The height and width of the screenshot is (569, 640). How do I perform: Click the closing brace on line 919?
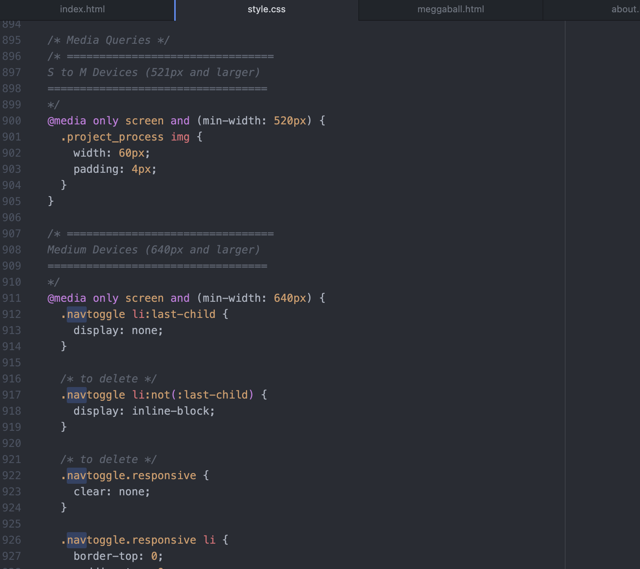click(64, 427)
